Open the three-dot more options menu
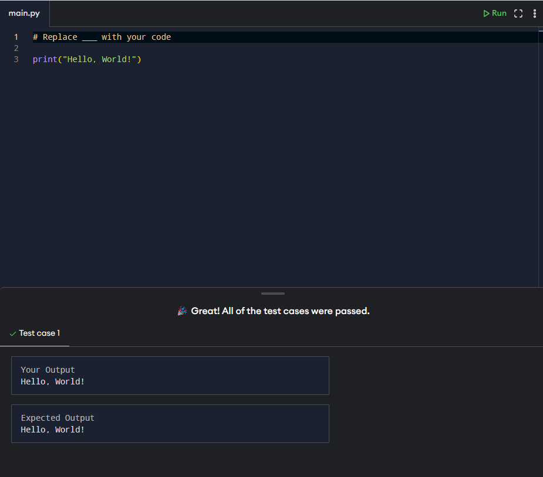This screenshot has width=543, height=477. [534, 13]
